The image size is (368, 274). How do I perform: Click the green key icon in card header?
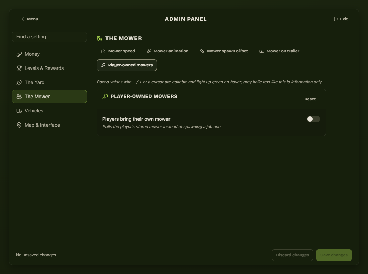pyautogui.click(x=105, y=97)
